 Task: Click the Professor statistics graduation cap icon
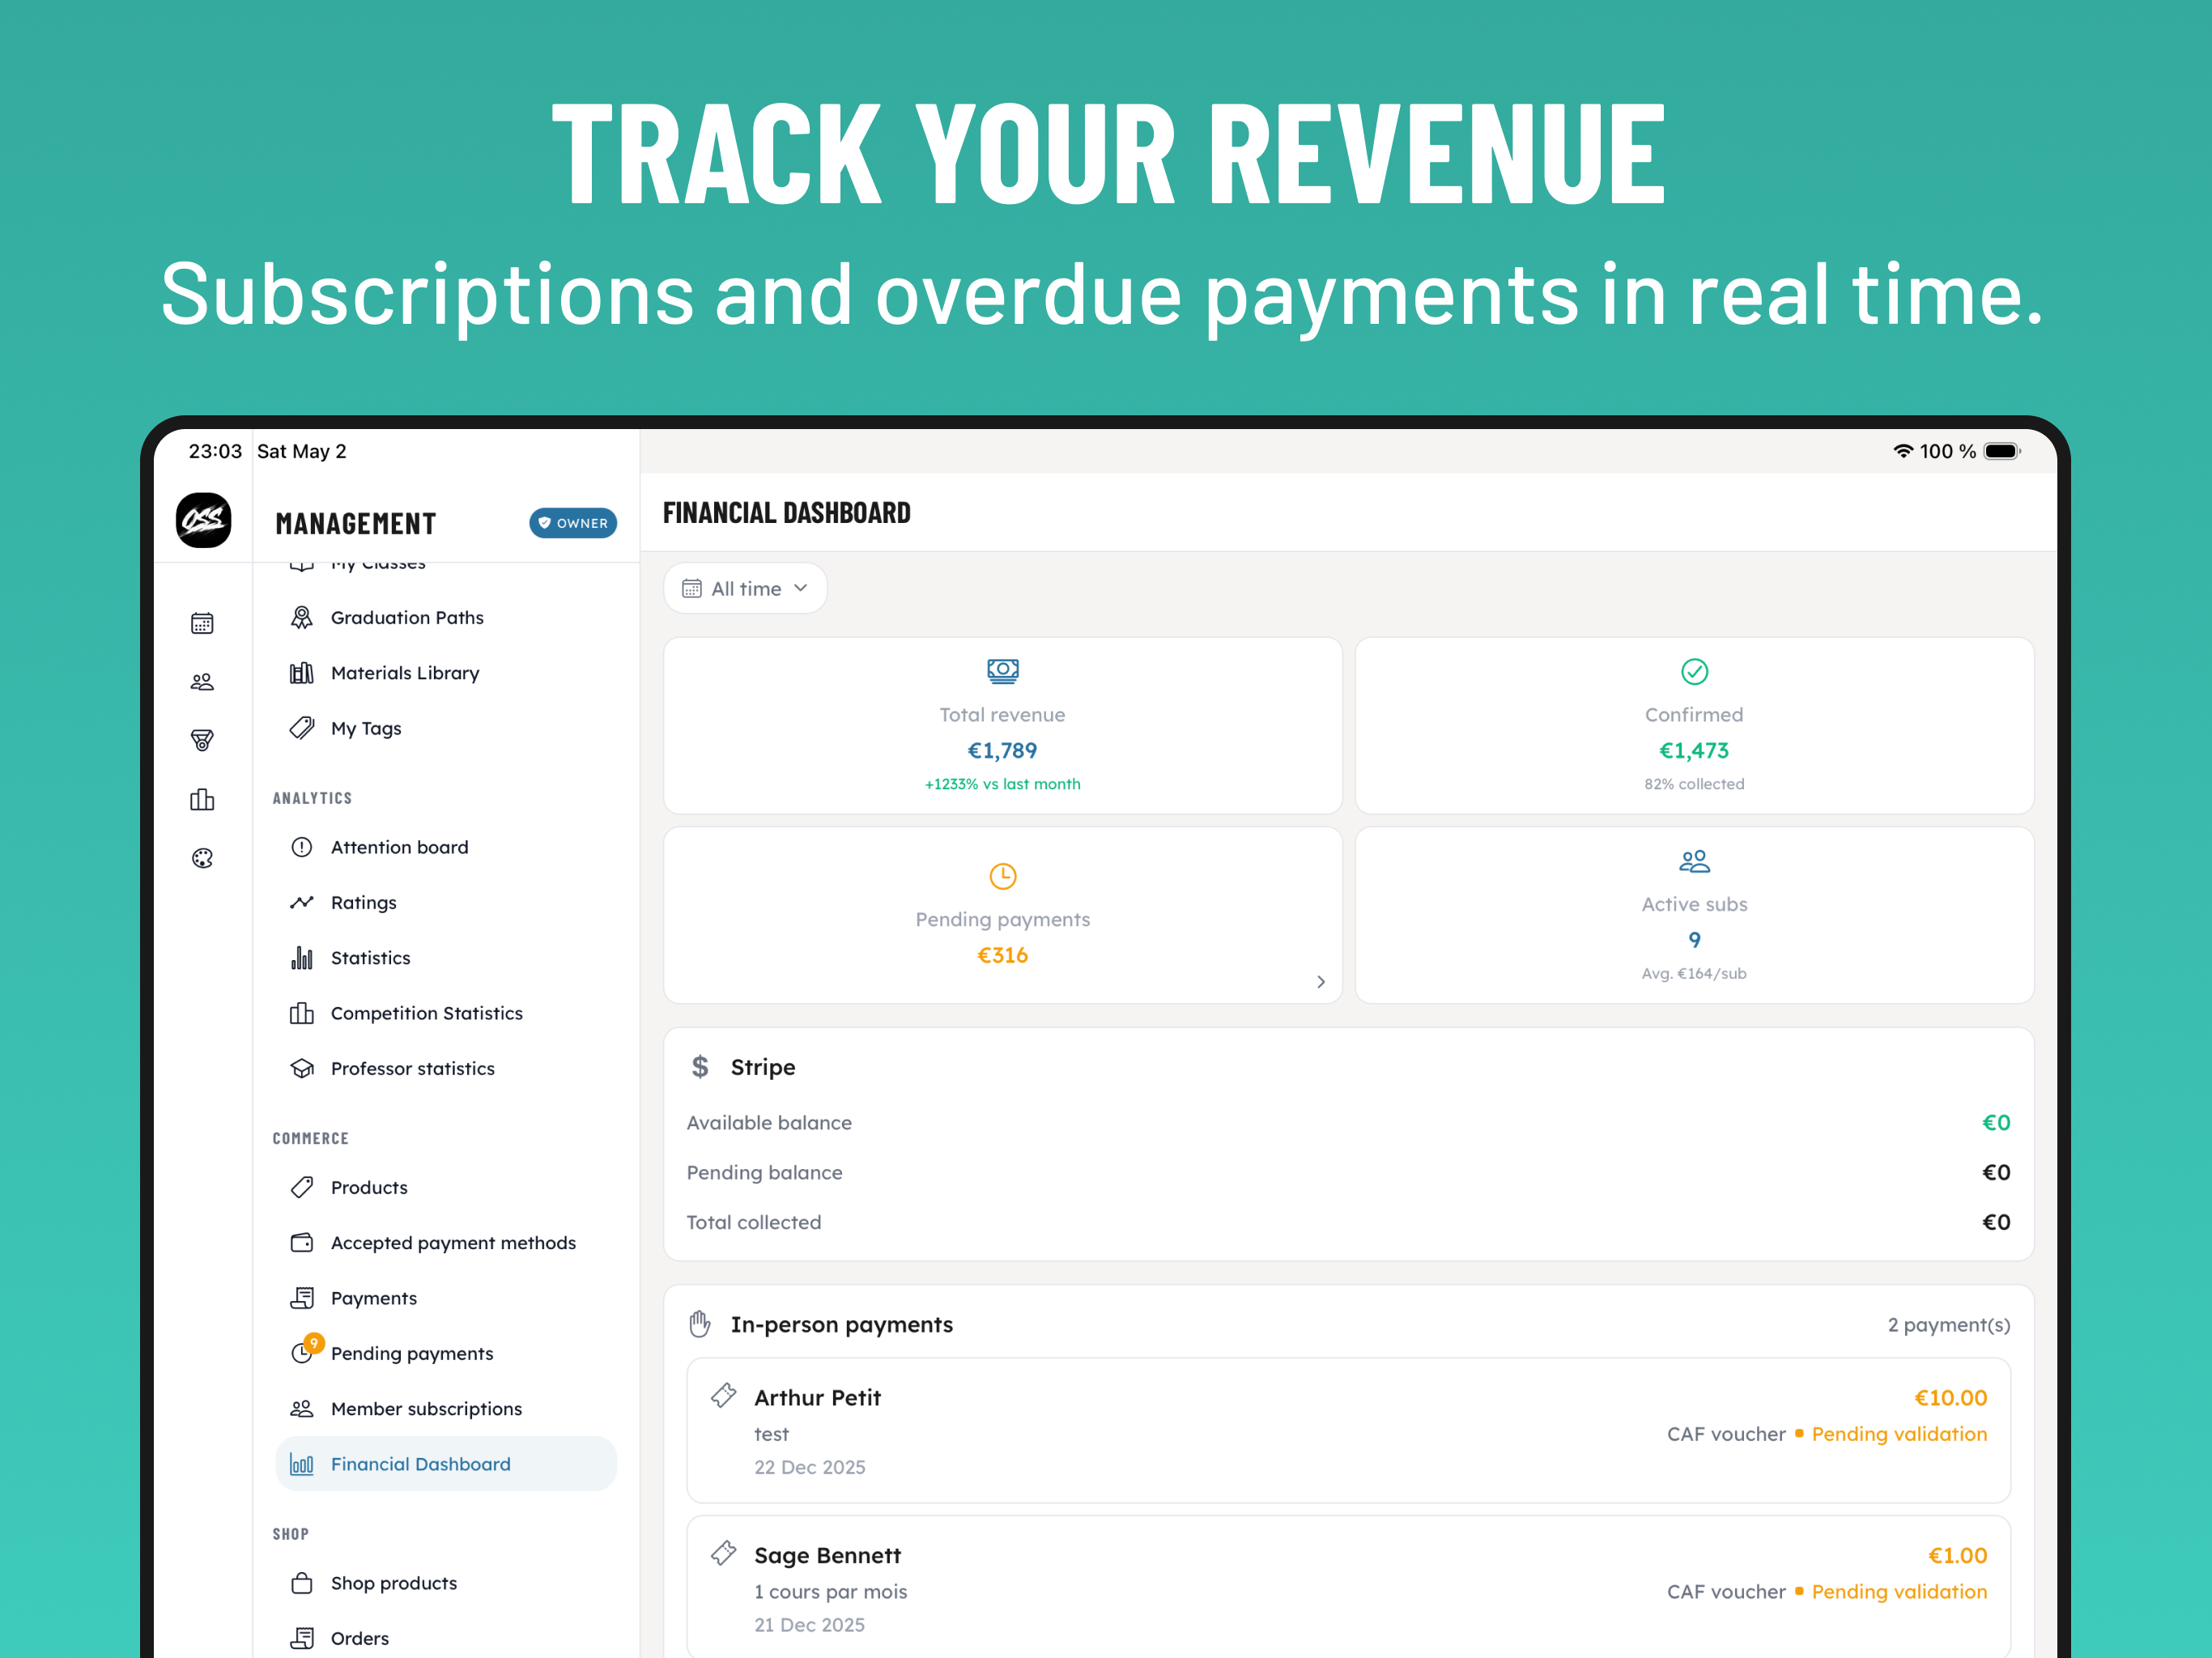tap(301, 1068)
